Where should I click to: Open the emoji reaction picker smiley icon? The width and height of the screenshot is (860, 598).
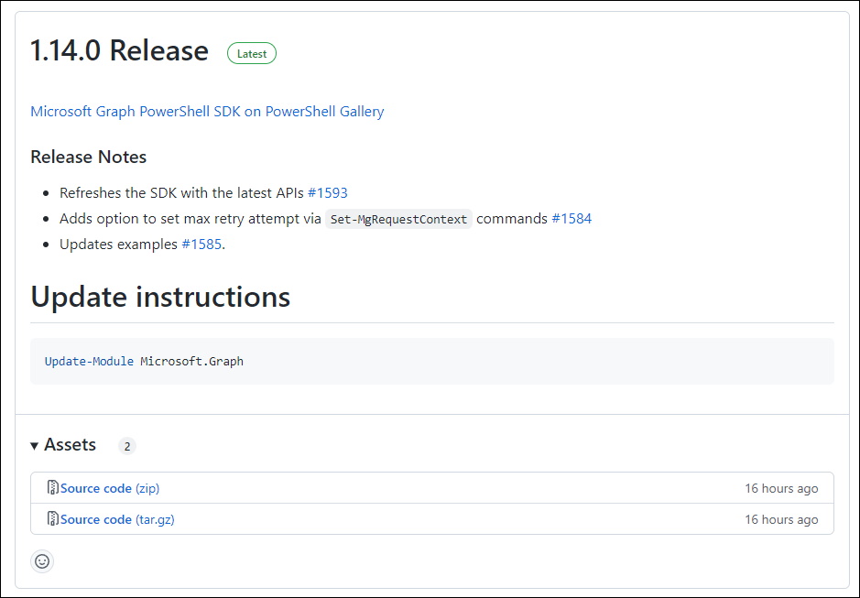[x=42, y=561]
